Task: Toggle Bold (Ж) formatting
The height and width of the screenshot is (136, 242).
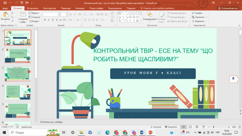Action: point(45,20)
